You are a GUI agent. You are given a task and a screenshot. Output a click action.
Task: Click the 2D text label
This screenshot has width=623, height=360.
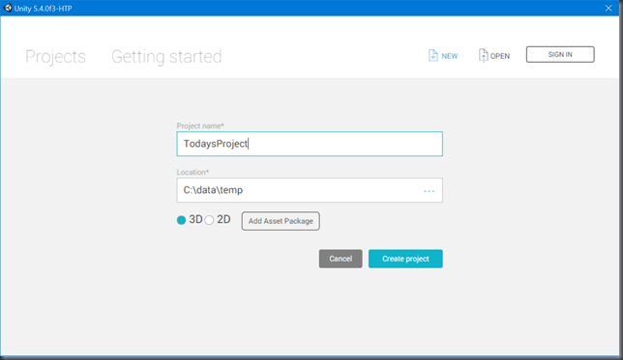point(223,219)
